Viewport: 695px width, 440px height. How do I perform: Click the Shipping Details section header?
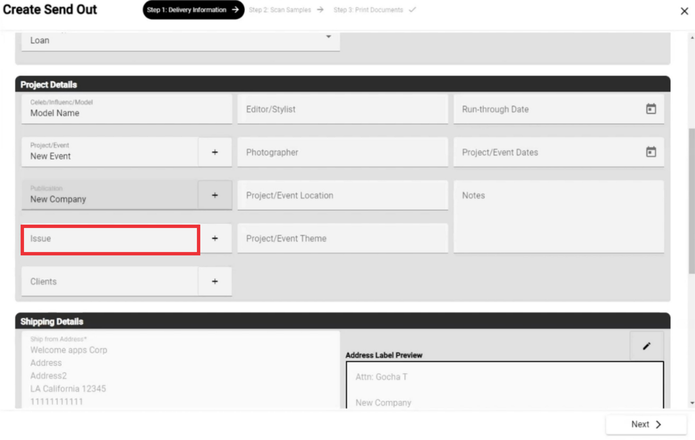coord(342,321)
